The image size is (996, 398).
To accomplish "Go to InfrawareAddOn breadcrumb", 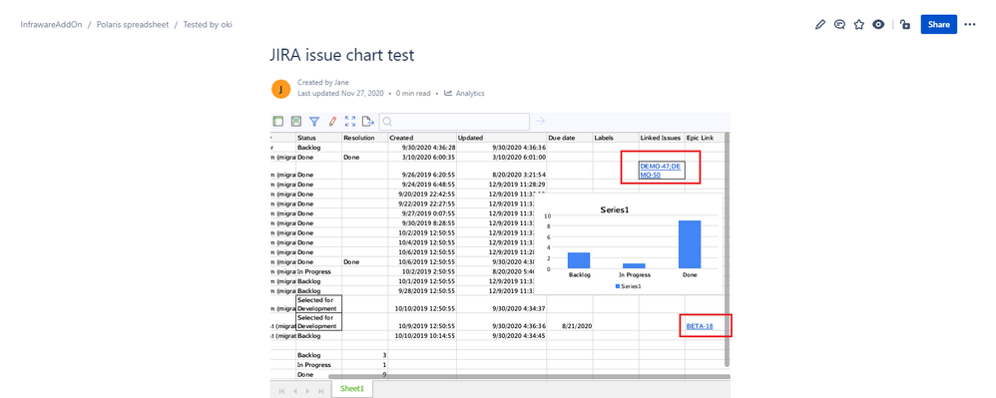I will [52, 25].
